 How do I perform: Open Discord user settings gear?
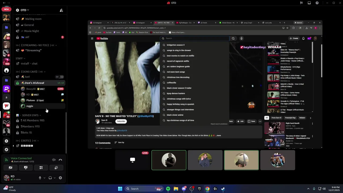pyautogui.click(x=60, y=178)
